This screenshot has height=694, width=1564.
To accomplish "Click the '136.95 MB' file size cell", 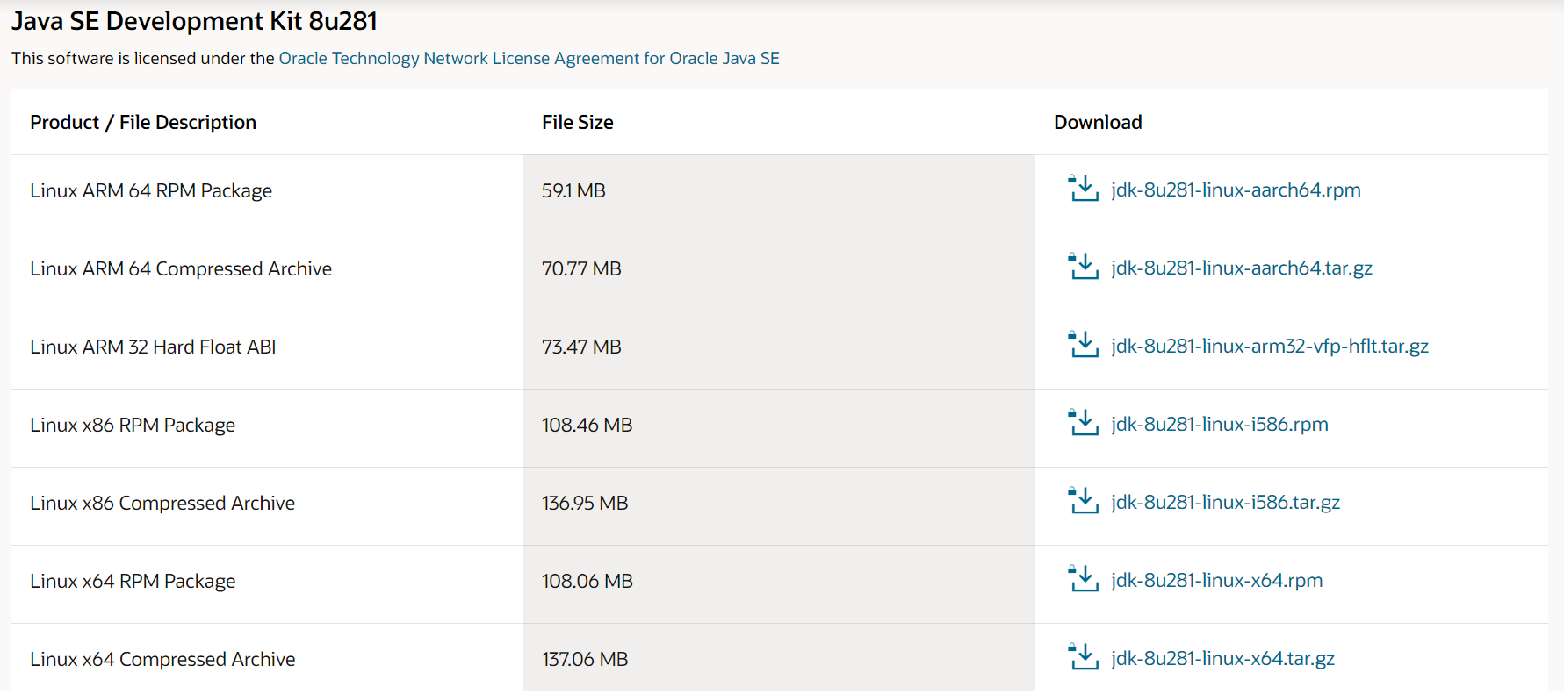I will 779,506.
